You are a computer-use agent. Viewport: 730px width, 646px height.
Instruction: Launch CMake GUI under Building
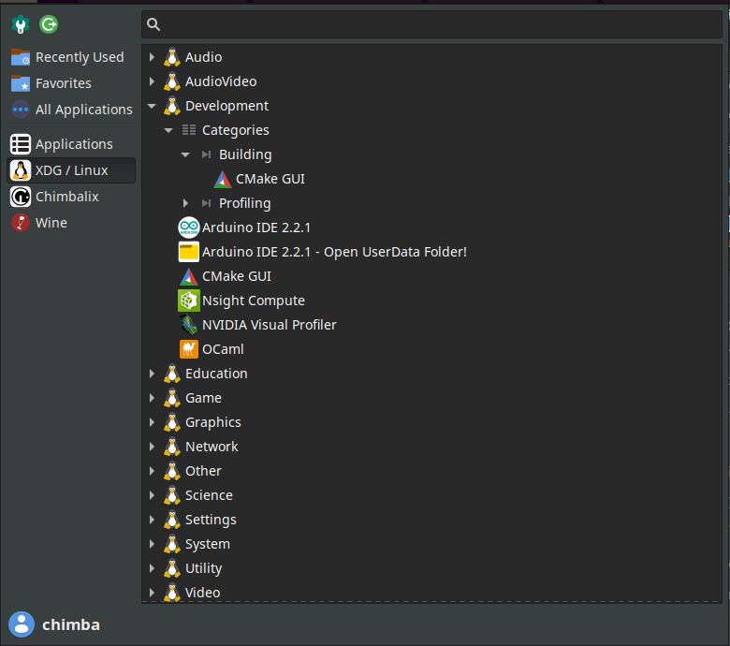(x=270, y=179)
